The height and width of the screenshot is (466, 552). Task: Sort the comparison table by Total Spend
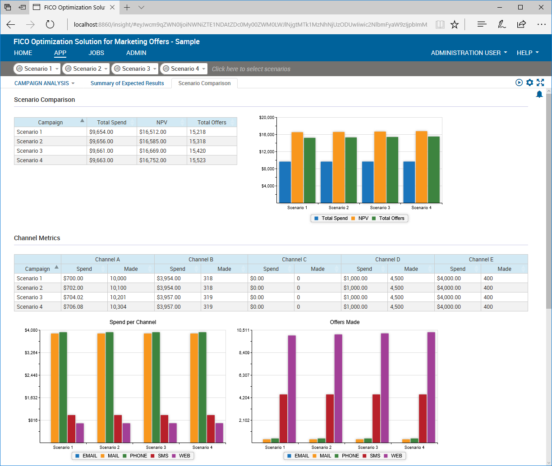pyautogui.click(x=112, y=122)
